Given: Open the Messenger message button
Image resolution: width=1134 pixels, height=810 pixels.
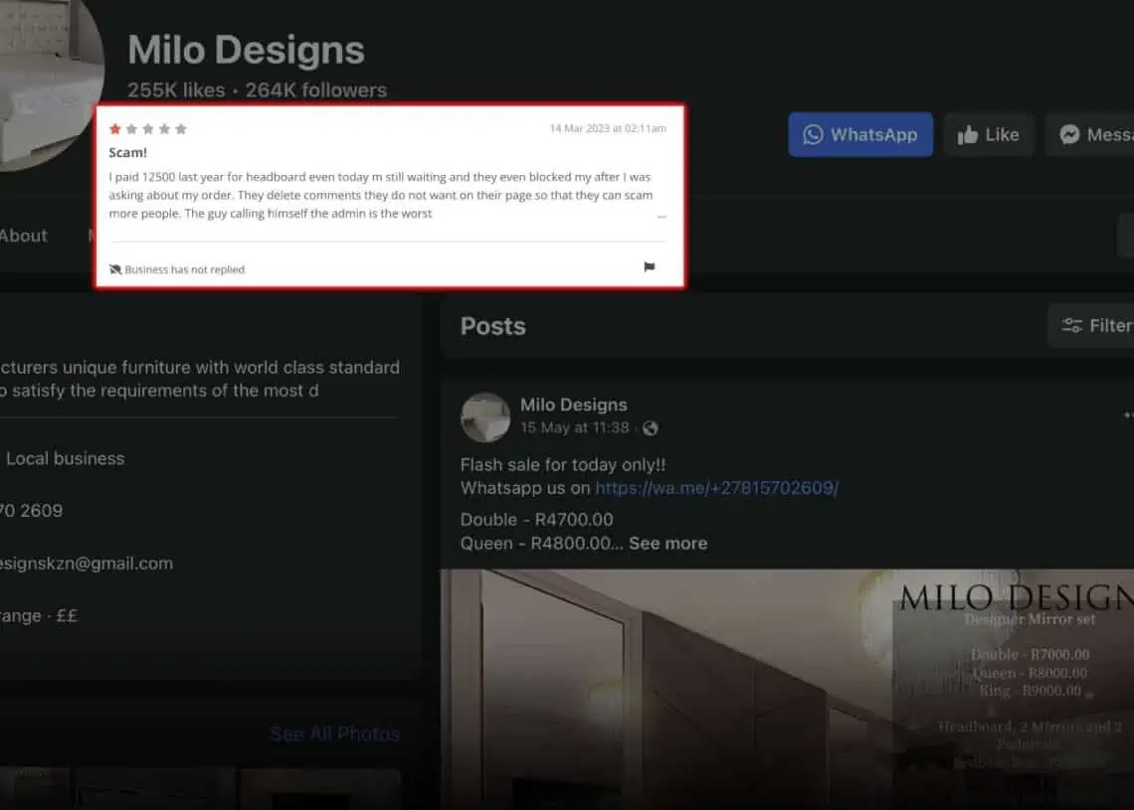Looking at the screenshot, I should (x=1091, y=135).
